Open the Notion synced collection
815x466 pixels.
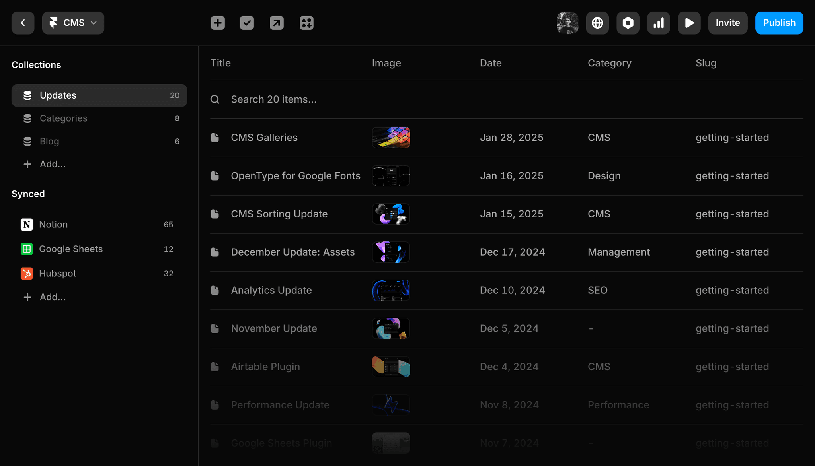click(53, 225)
